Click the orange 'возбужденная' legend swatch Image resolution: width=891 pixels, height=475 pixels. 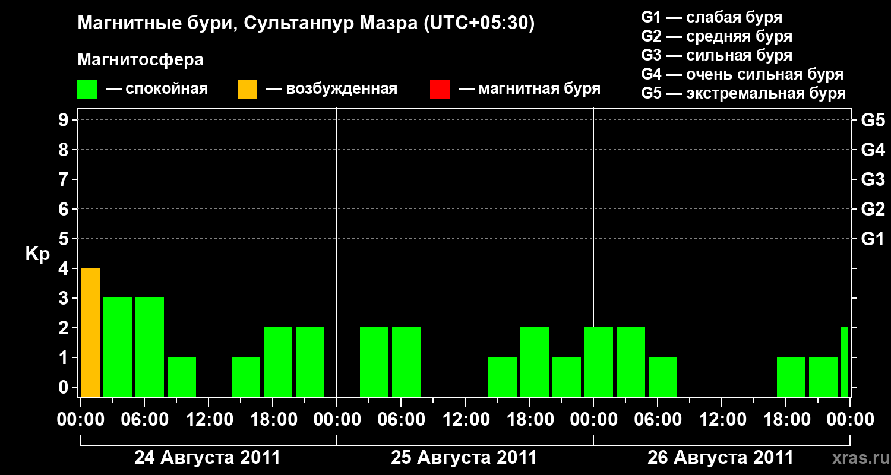click(x=247, y=90)
